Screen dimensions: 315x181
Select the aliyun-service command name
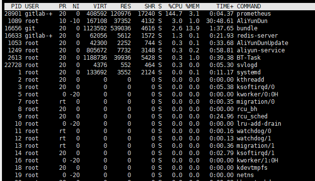coord(261,50)
